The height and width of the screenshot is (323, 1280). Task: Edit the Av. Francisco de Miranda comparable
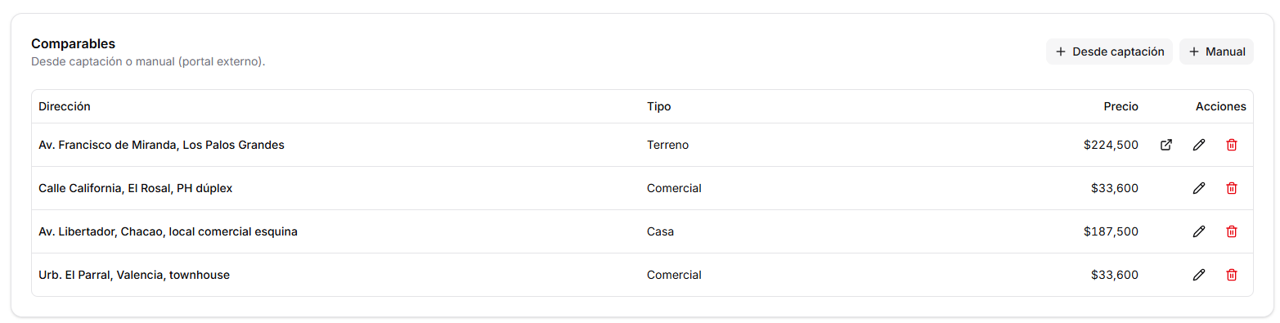[1198, 145]
